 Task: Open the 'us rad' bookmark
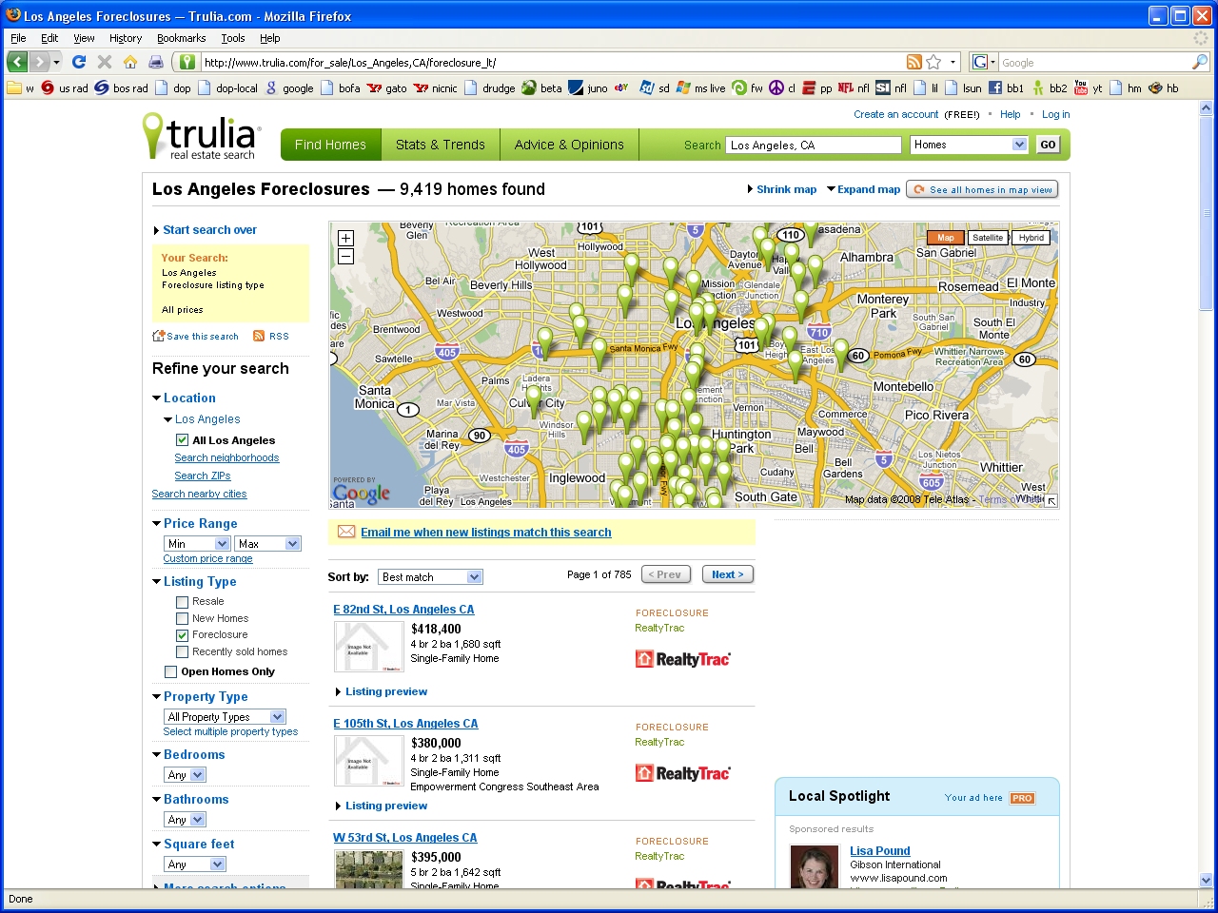pos(64,87)
